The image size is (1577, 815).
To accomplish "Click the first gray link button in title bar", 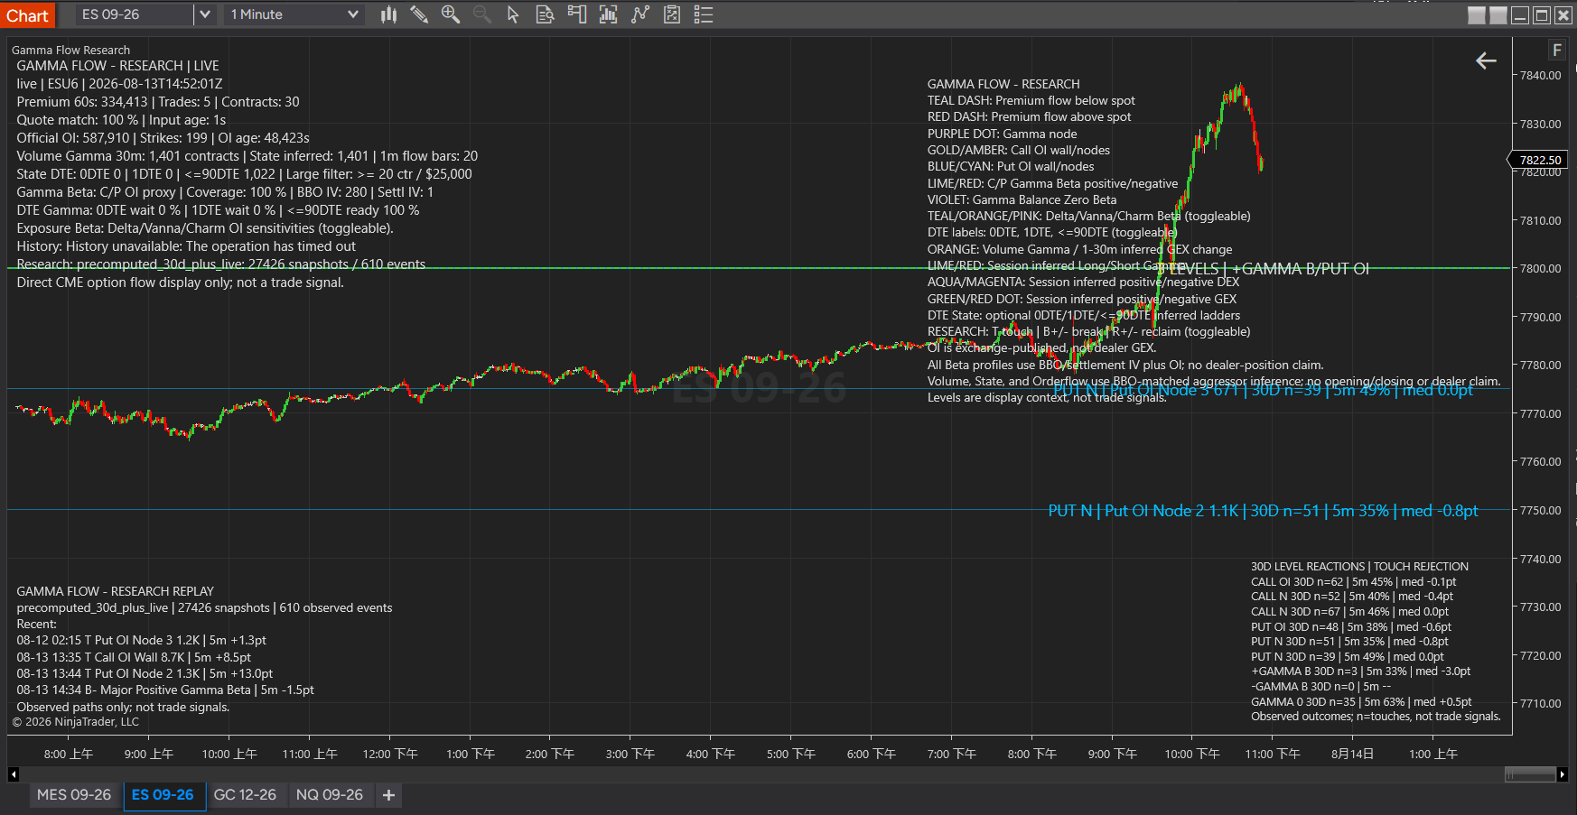I will point(1477,15).
